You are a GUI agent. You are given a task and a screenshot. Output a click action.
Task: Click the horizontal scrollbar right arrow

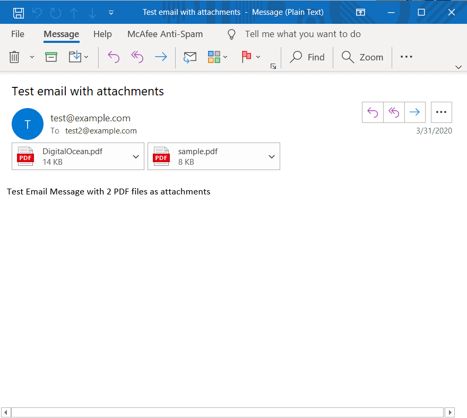pyautogui.click(x=450, y=412)
